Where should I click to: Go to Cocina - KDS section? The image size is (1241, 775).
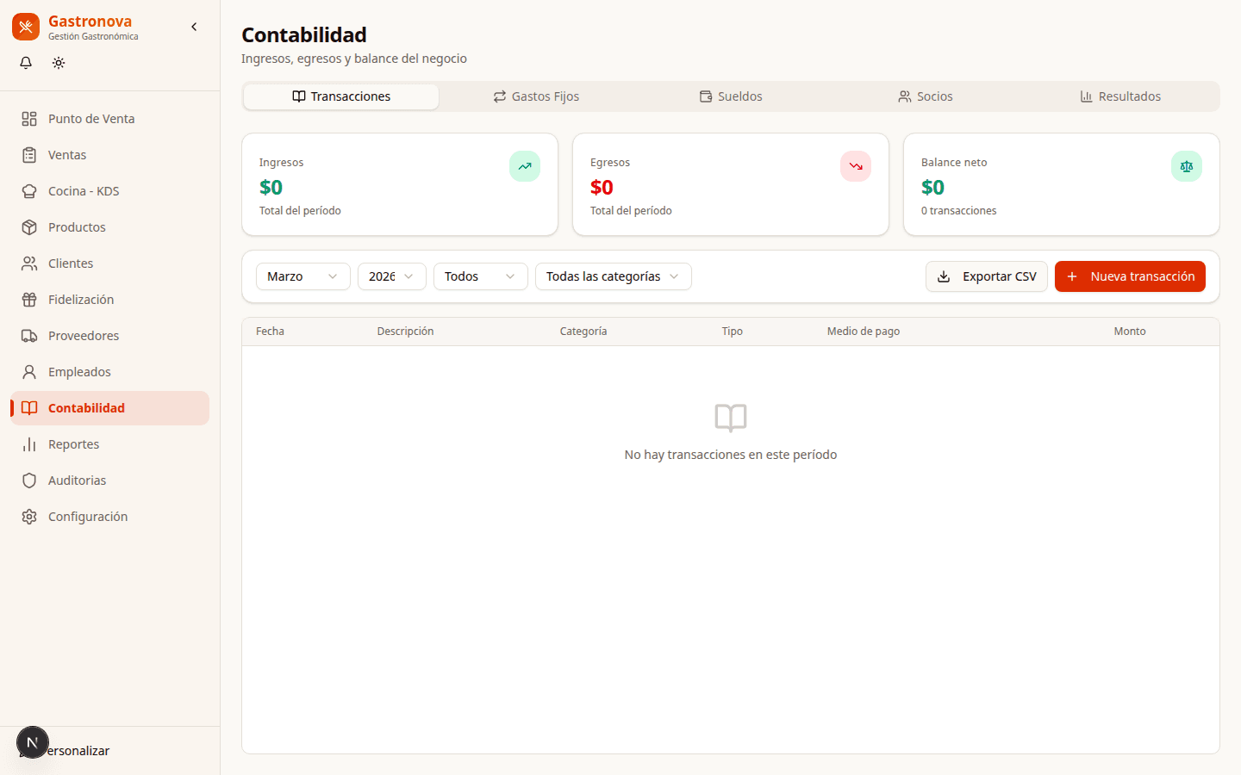84,191
